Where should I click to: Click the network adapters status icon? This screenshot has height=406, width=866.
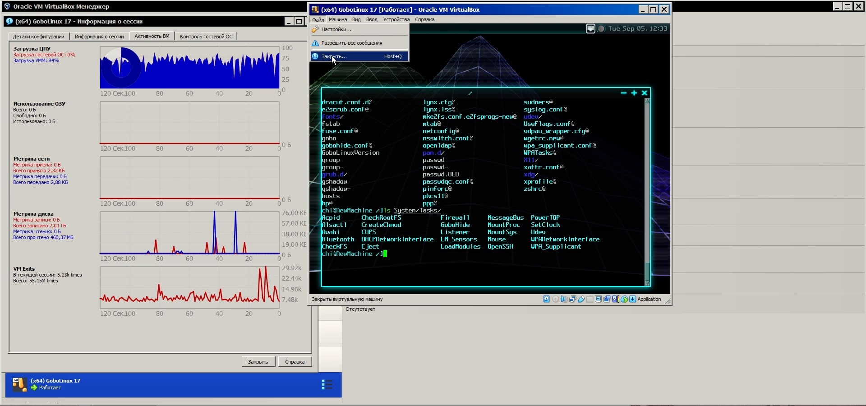pyautogui.click(x=572, y=299)
